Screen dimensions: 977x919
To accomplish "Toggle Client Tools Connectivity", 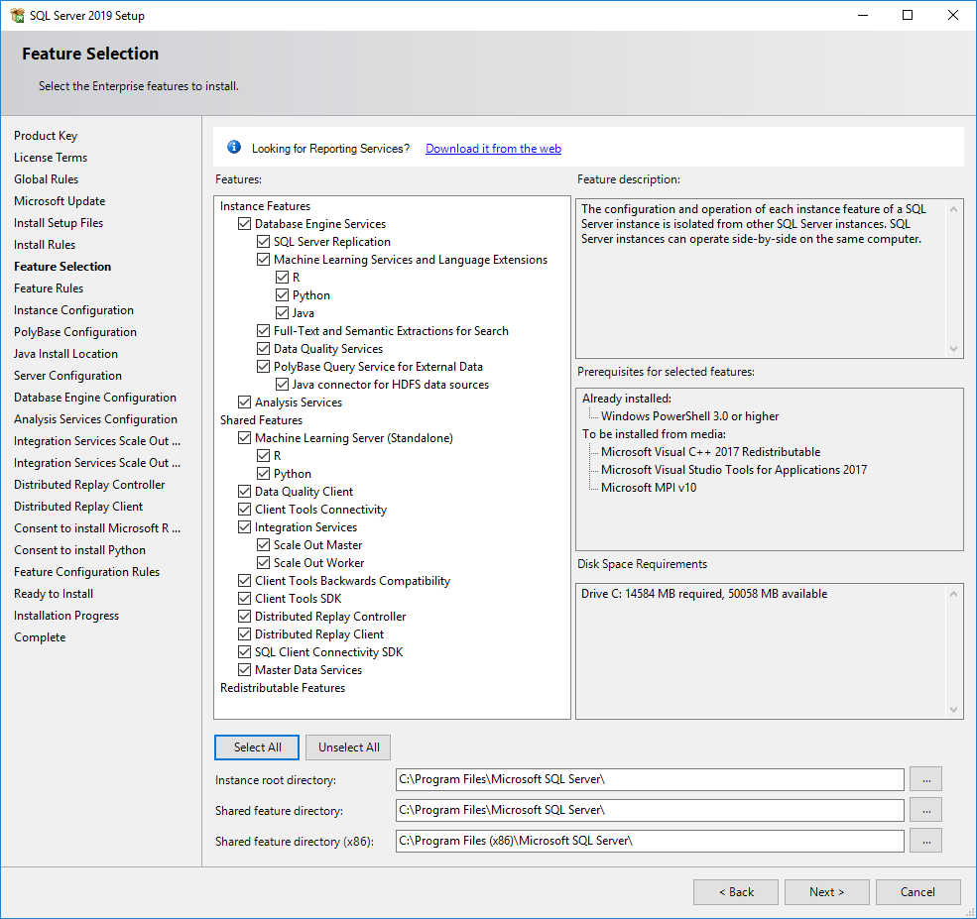I will (x=244, y=510).
